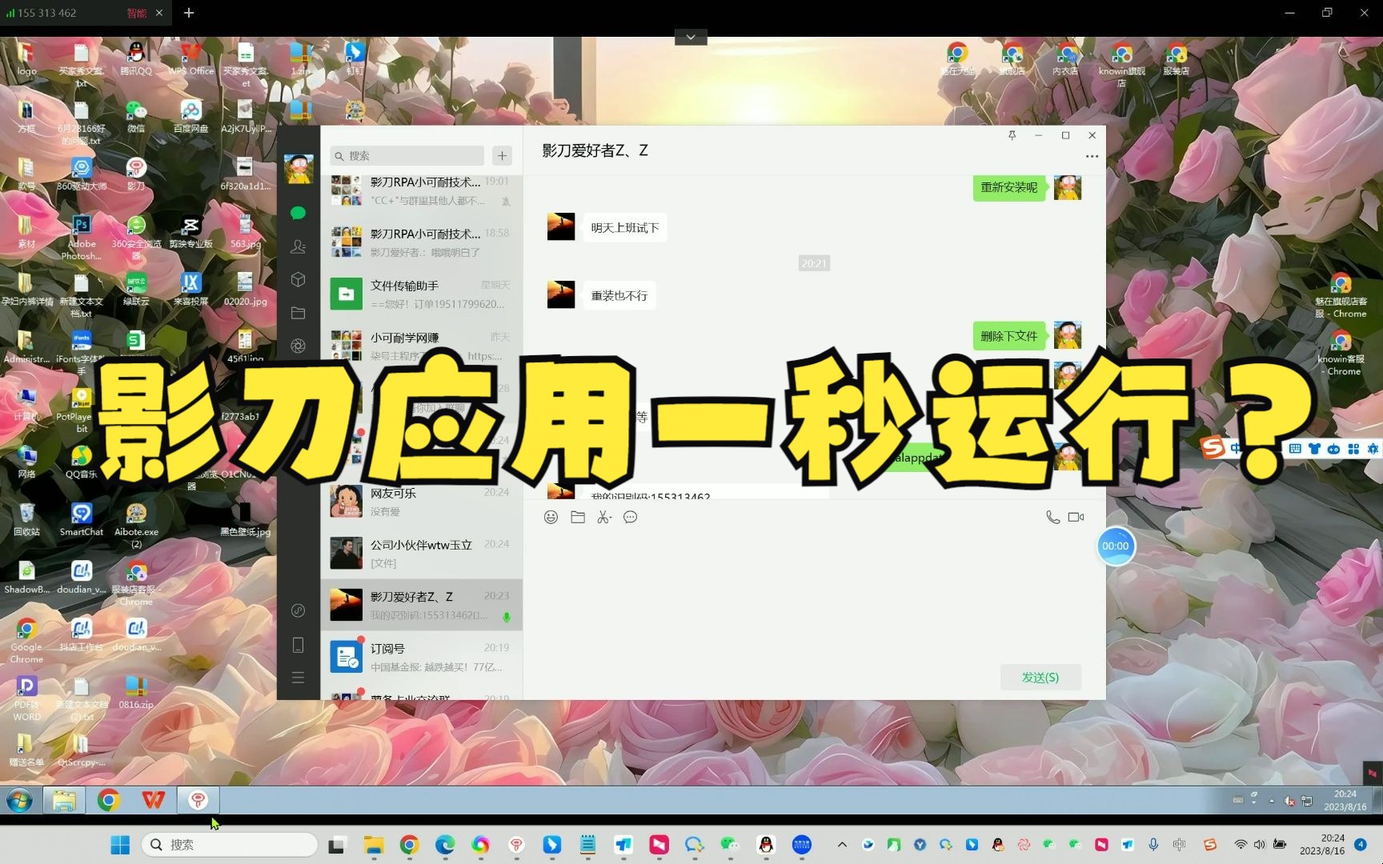1383x864 pixels.
Task: Click the plus button beside WeChat search
Action: coord(502,155)
